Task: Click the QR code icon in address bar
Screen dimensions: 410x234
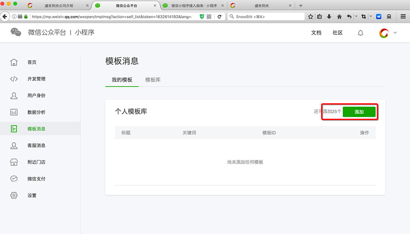Action: click(209, 16)
